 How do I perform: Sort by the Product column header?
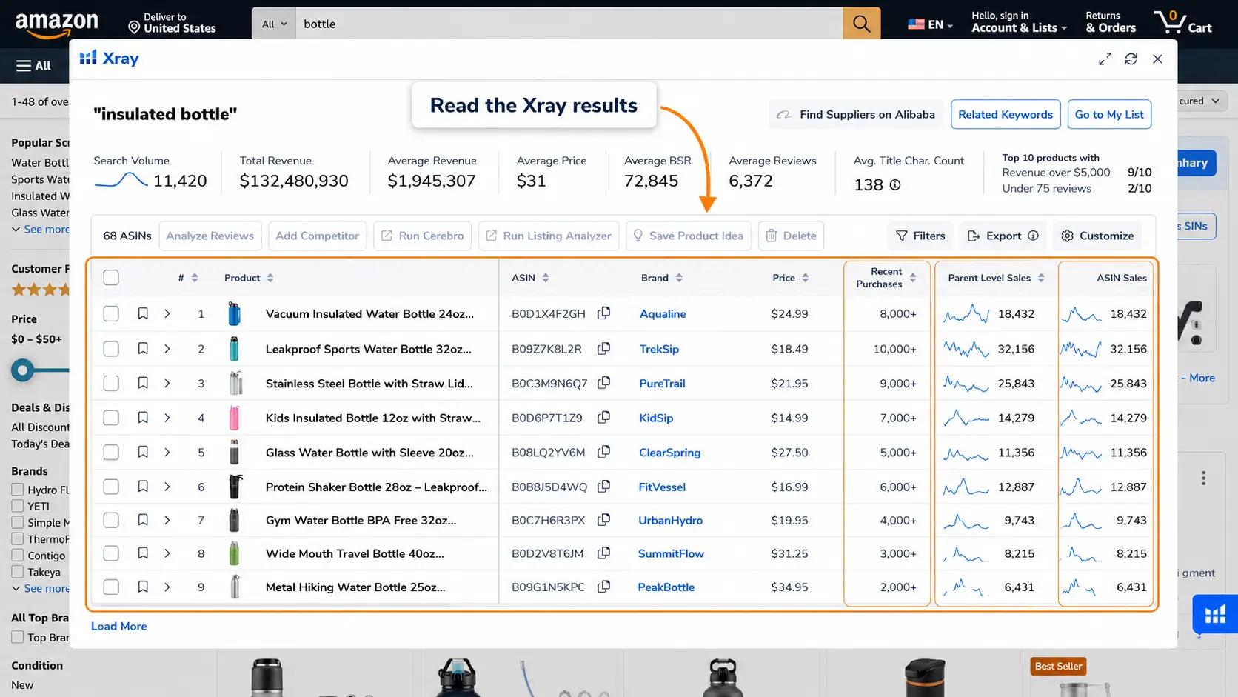point(249,278)
